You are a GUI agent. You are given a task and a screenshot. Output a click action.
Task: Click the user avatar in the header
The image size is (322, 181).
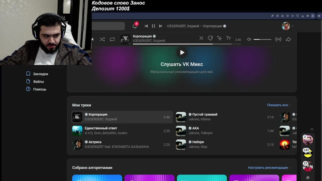[286, 26]
